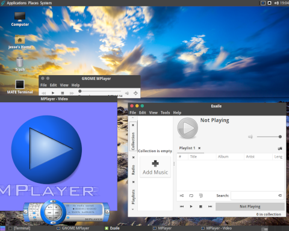Toggle shuffle mode in Exaile playlist
Screen dimensions: 289x231
click(182, 196)
